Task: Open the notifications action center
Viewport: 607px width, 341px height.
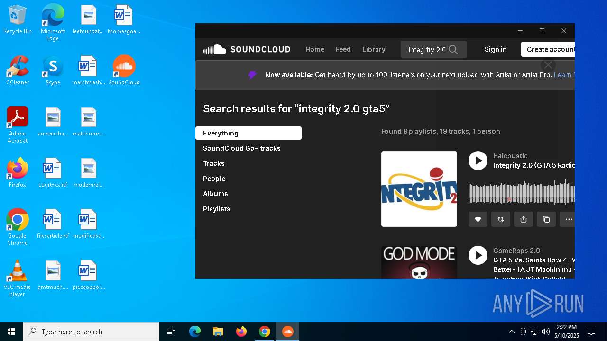Action: pos(591,332)
